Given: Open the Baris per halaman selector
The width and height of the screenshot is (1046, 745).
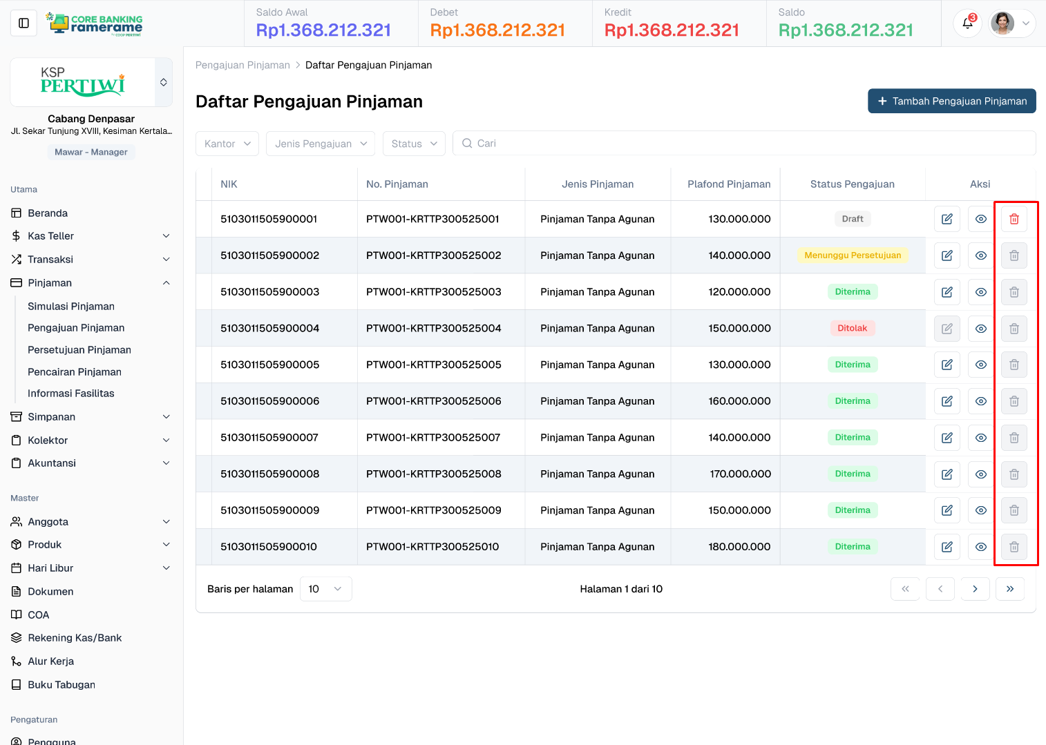Looking at the screenshot, I should (325, 588).
